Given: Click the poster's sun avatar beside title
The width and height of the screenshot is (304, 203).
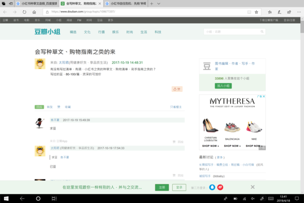Looking at the screenshot, I should click(40, 64).
